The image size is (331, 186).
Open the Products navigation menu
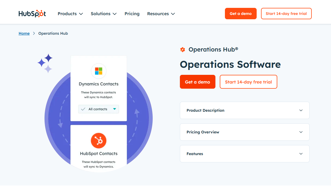point(70,14)
